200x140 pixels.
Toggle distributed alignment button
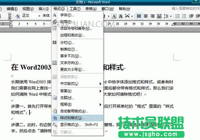point(159,16)
